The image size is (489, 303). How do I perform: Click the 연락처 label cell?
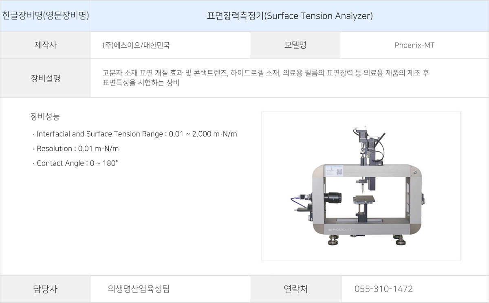[295, 289]
